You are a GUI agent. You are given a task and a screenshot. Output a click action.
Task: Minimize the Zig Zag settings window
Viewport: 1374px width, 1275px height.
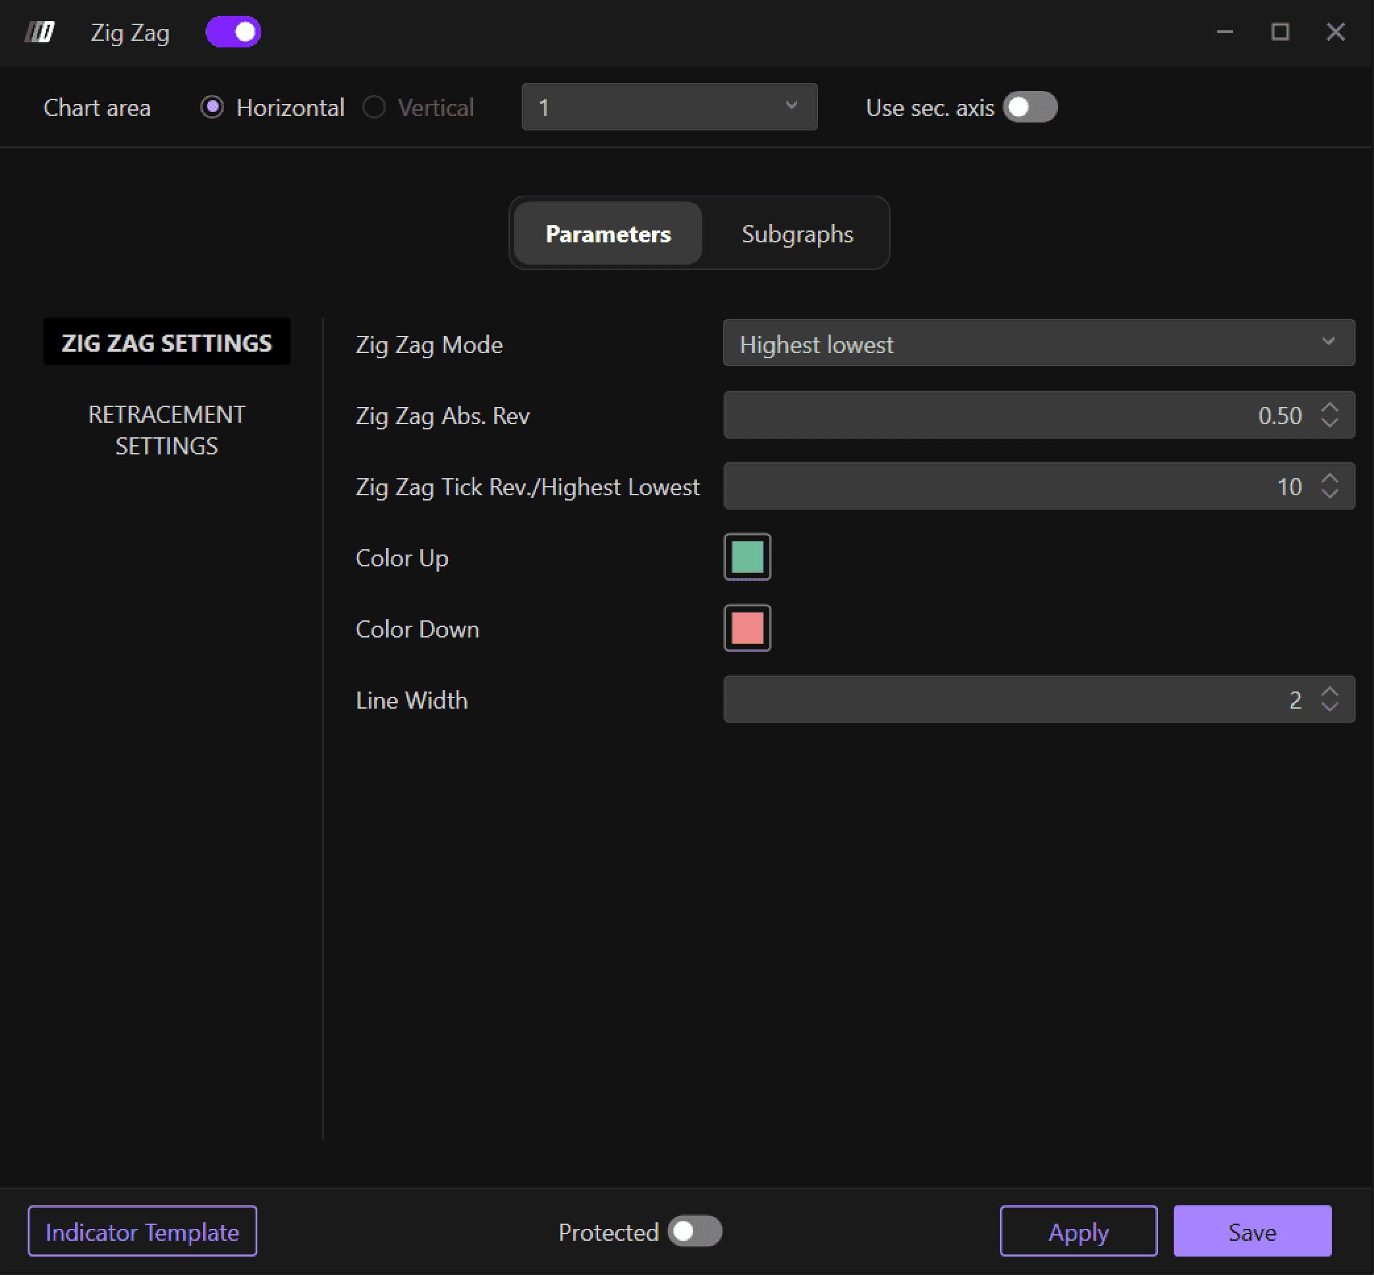point(1224,32)
